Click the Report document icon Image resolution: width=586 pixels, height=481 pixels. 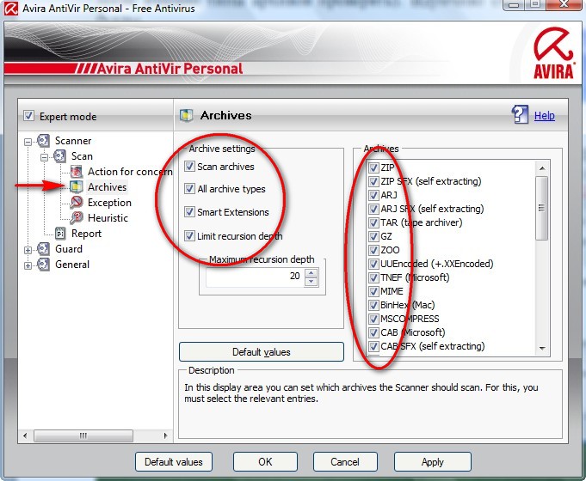(60, 234)
